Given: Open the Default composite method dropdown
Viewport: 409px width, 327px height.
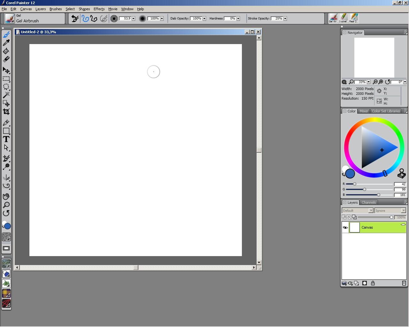Looking at the screenshot, I should 358,210.
